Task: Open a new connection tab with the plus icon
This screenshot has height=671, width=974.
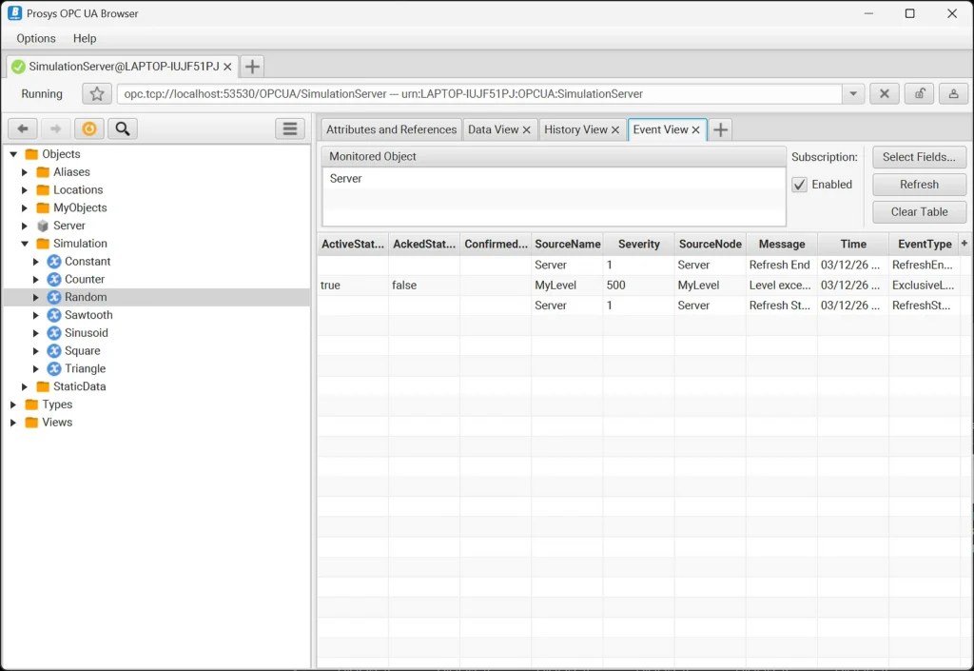Action: [x=251, y=67]
